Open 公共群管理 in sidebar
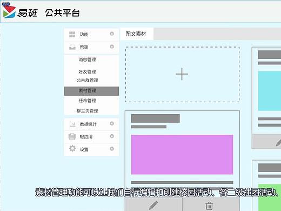 (88, 80)
